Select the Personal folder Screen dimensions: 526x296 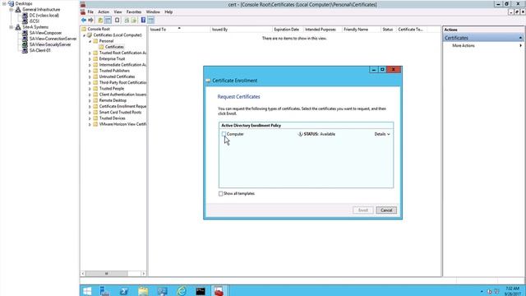(x=106, y=41)
